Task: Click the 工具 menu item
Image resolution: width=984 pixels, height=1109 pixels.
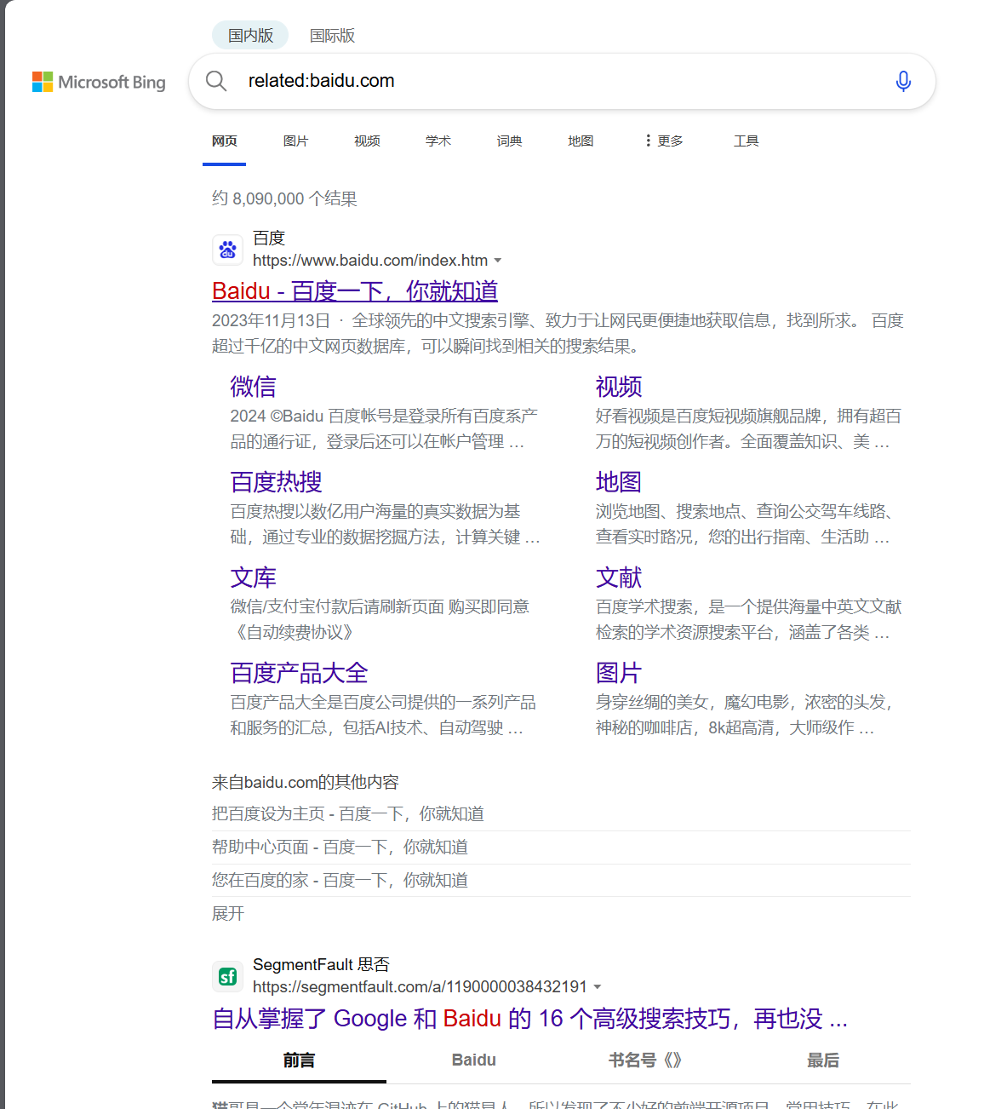Action: tap(747, 140)
